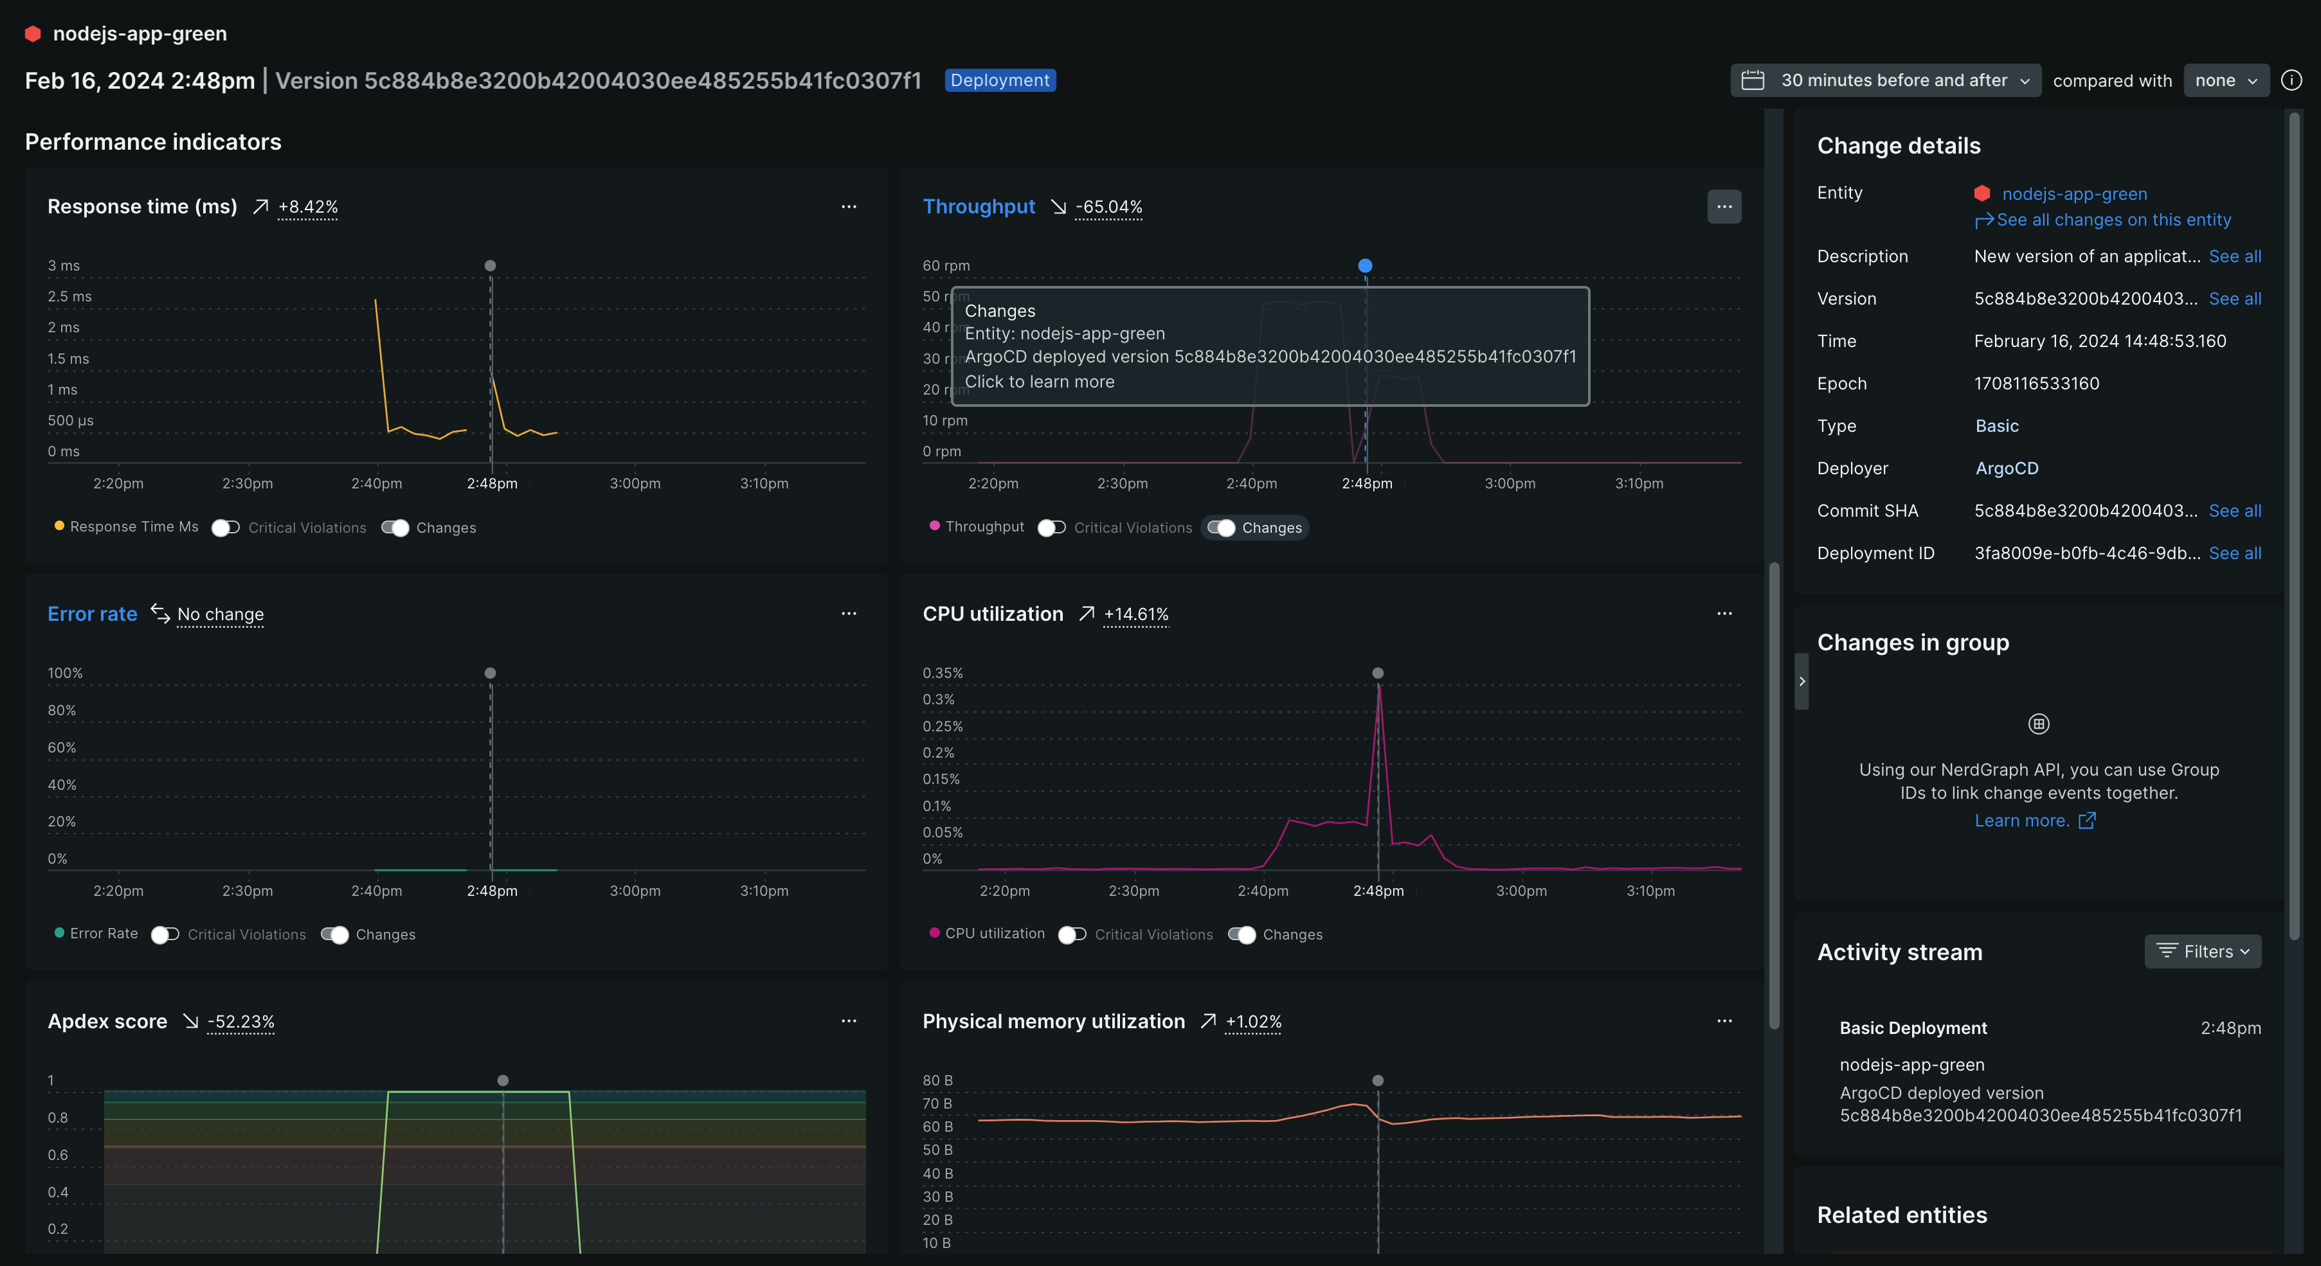Open the 'compared with none' dropdown
The width and height of the screenshot is (2321, 1266).
(2225, 80)
